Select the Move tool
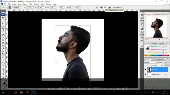 click(x=3, y=17)
